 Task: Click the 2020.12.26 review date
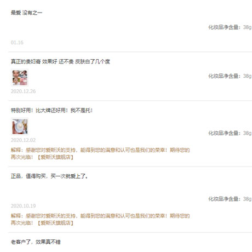23,91
